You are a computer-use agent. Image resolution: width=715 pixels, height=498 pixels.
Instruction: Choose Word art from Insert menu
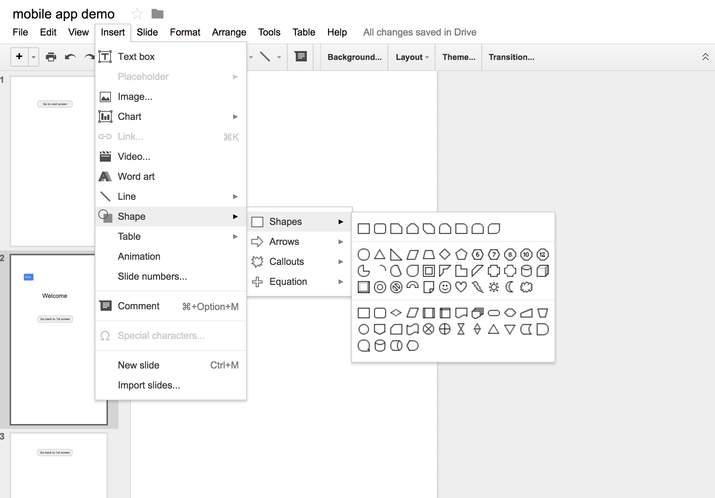click(x=136, y=176)
